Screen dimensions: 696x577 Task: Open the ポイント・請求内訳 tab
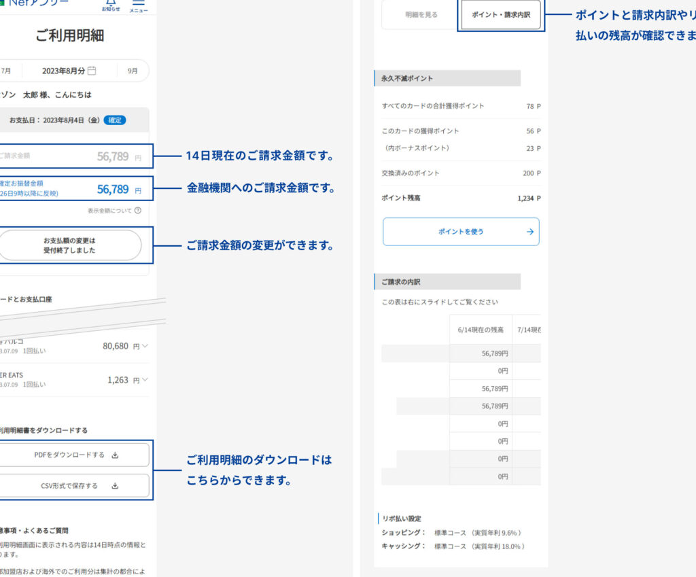(501, 15)
